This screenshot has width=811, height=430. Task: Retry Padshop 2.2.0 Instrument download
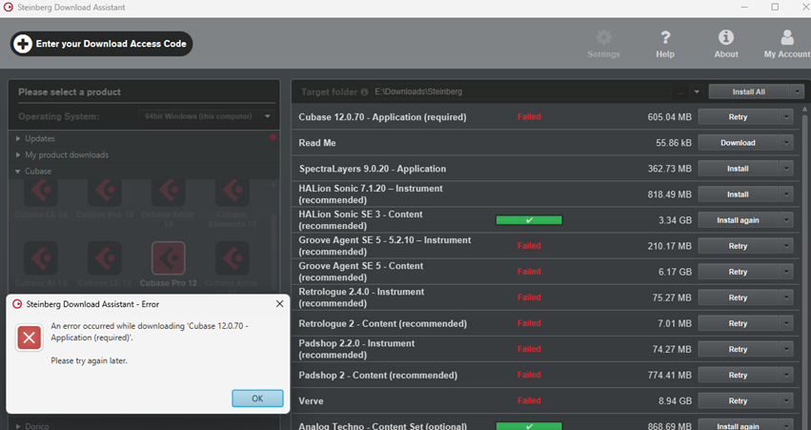point(738,350)
